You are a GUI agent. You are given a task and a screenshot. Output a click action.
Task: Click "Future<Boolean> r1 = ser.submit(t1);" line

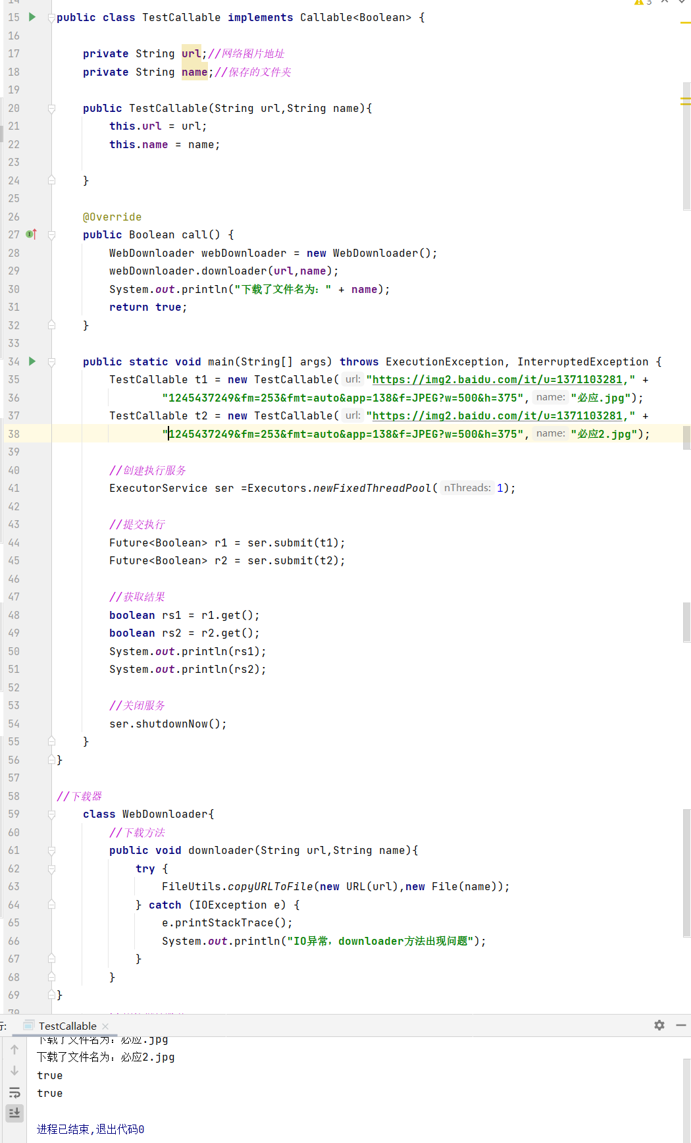coord(227,543)
